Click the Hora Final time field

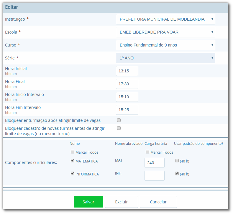[x=127, y=84]
